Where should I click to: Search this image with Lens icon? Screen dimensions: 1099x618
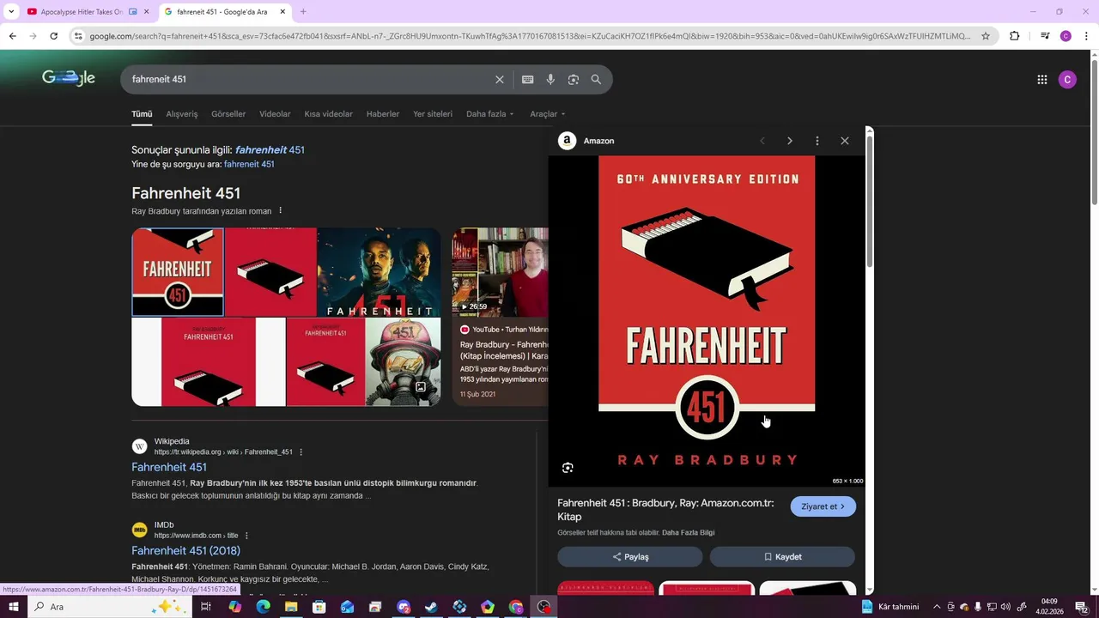(x=568, y=468)
